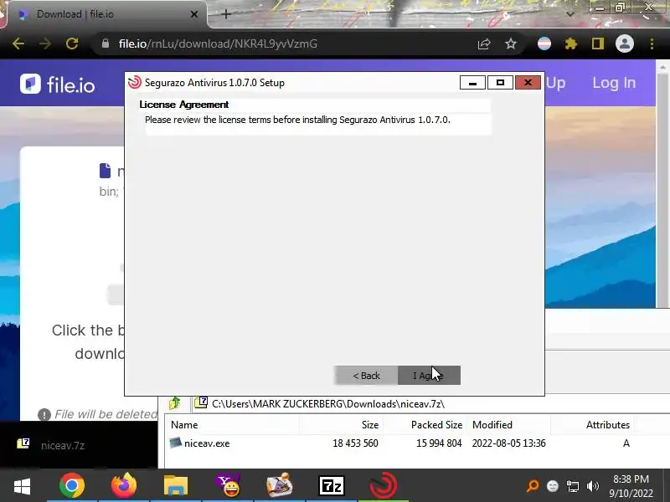The height and width of the screenshot is (502, 670).
Task: Open the Chrome profile avatar
Action: pyautogui.click(x=624, y=44)
